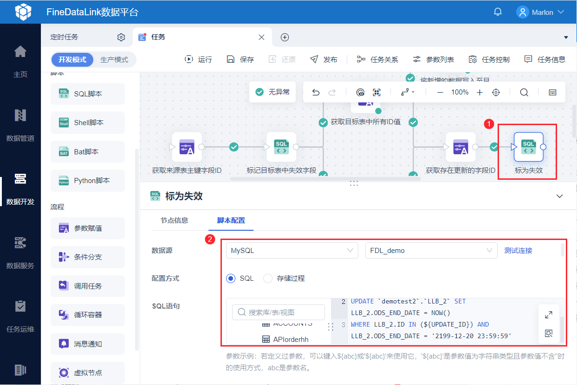The height and width of the screenshot is (385, 577).
Task: Switch to 生产模式 production mode
Action: [114, 60]
